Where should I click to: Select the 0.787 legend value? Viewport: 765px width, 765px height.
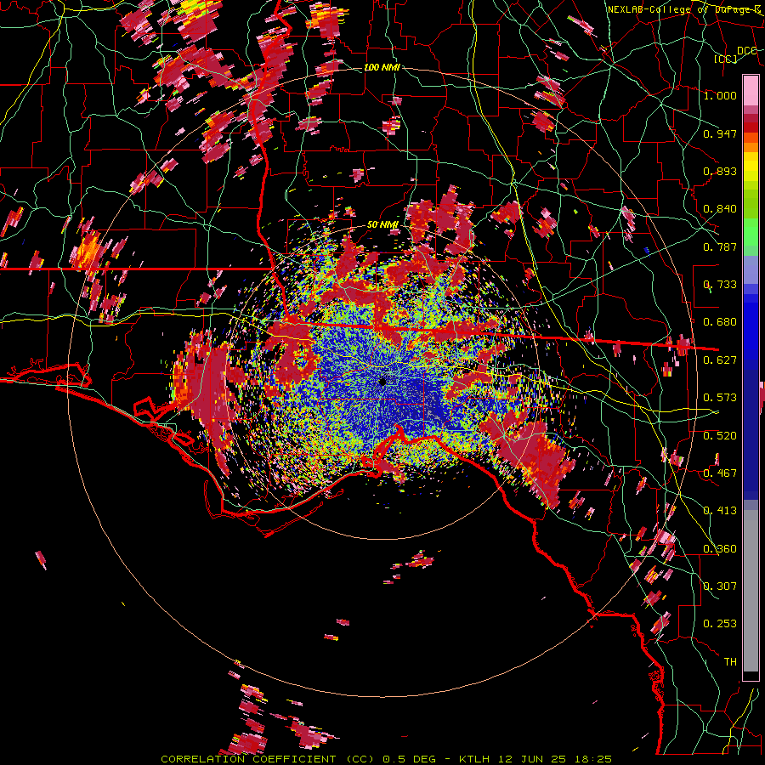click(x=720, y=246)
